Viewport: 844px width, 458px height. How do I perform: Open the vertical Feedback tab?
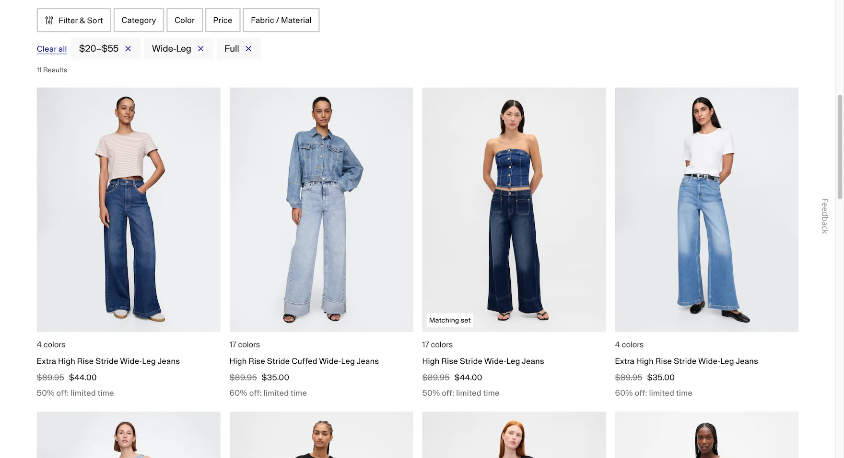coord(825,216)
